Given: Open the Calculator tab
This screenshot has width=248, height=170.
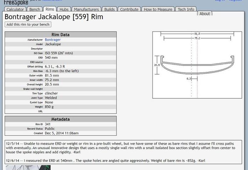Looking at the screenshot, I should point(15,9).
